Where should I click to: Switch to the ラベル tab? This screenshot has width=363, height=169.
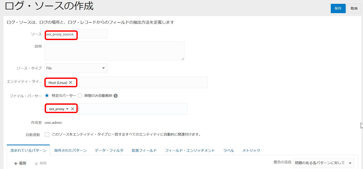229,150
